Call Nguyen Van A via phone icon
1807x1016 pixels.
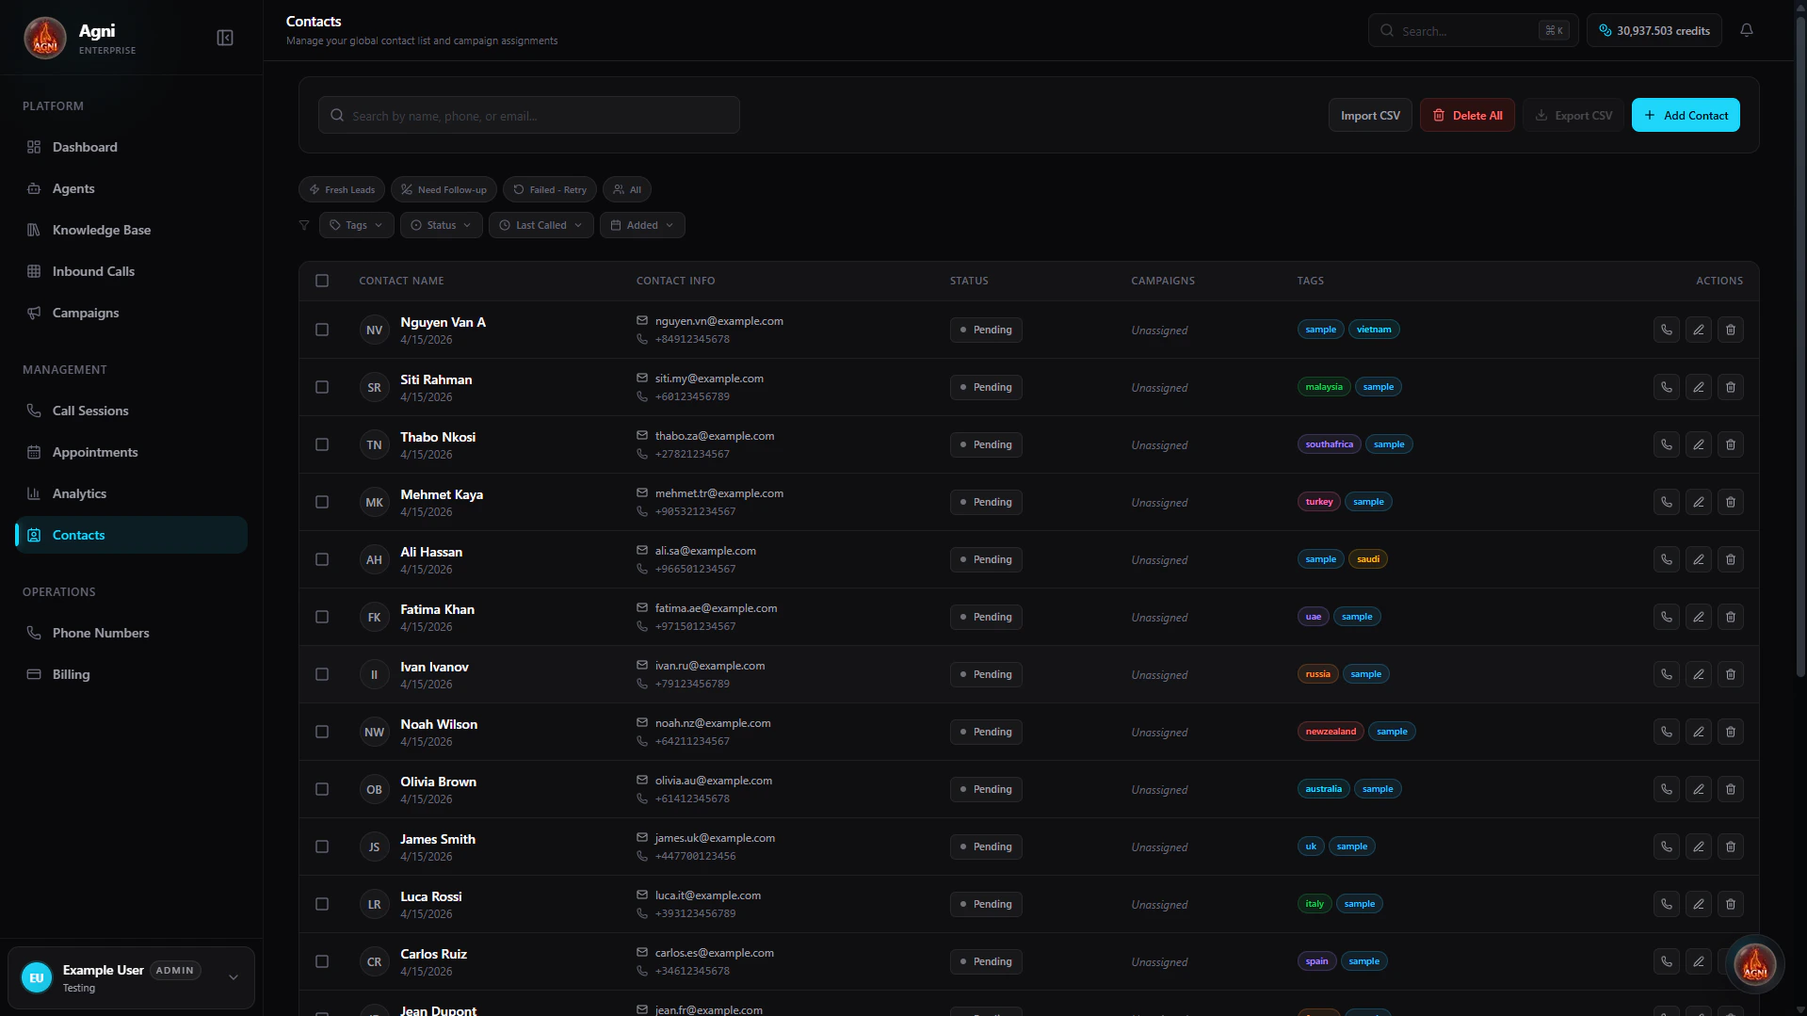tap(1667, 330)
